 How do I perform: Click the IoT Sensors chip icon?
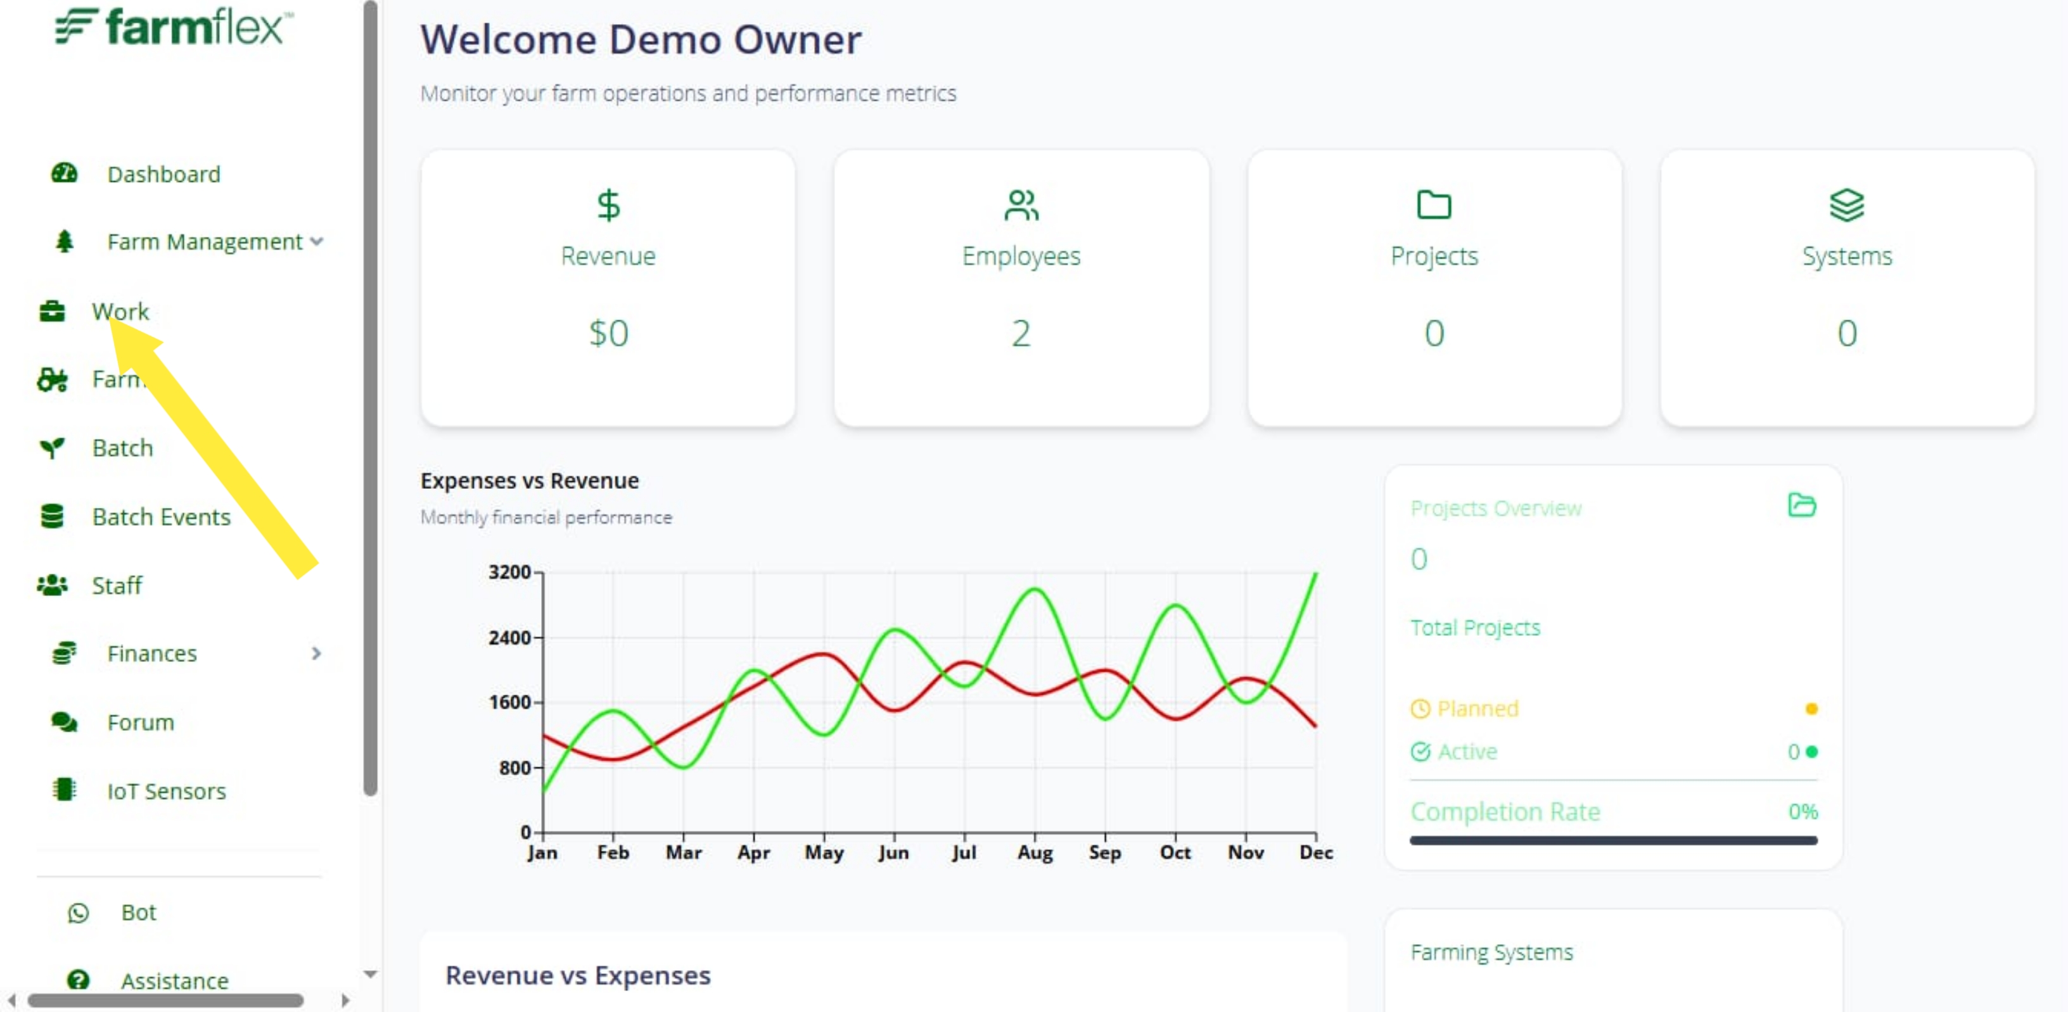[64, 790]
